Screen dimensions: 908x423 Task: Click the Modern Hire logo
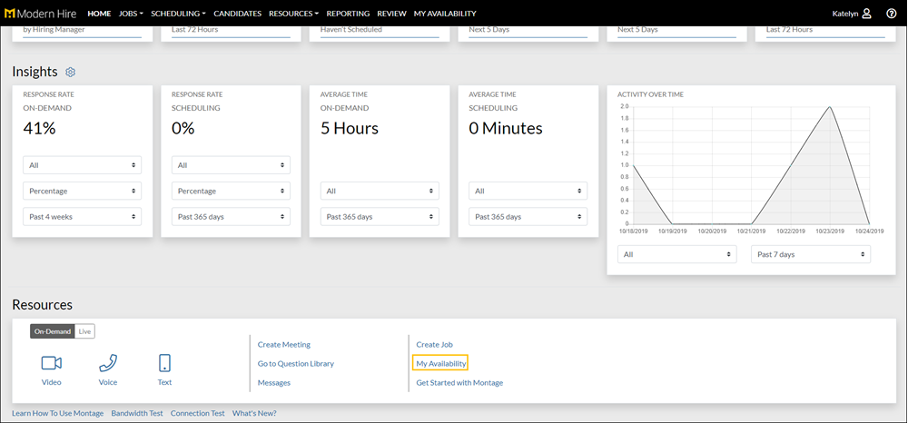[43, 14]
